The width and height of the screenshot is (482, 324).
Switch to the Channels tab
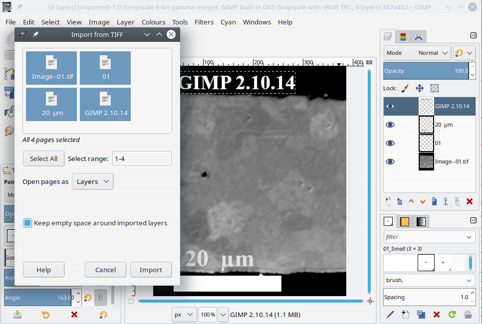[403, 36]
